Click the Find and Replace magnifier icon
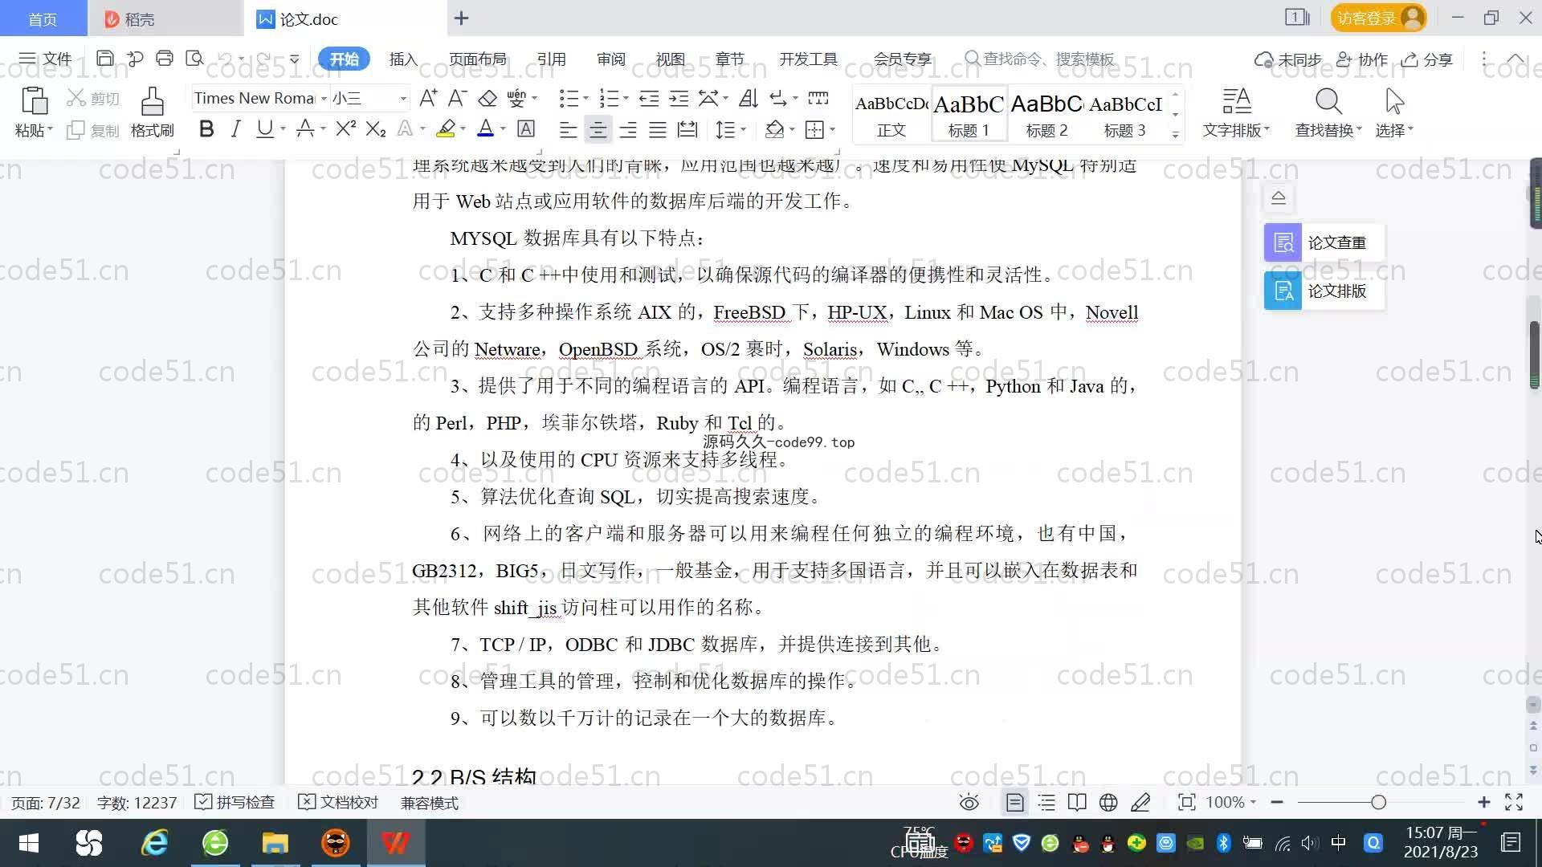Screen dimensions: 1542x867 coord(1328,101)
